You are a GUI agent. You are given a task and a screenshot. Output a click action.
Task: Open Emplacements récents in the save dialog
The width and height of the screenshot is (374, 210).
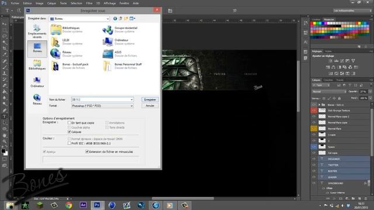[37, 31]
